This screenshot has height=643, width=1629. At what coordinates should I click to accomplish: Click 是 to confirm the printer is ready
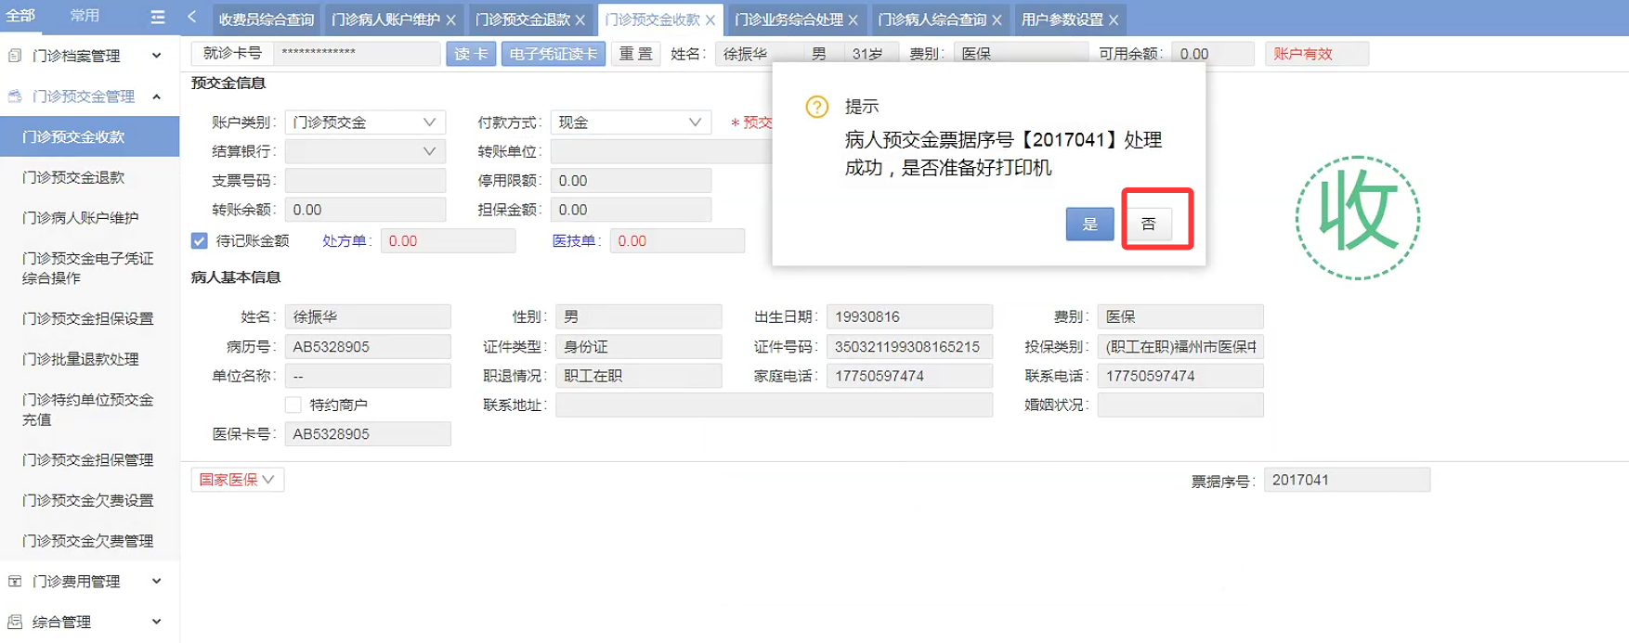click(1090, 224)
